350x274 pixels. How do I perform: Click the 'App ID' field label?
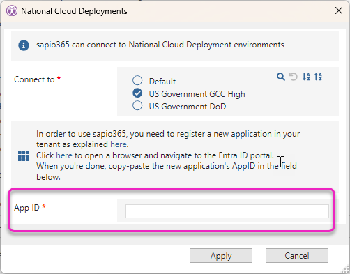point(26,208)
